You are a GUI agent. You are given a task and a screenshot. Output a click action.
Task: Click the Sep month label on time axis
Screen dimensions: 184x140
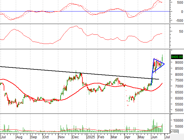[34, 137]
